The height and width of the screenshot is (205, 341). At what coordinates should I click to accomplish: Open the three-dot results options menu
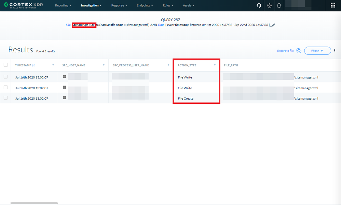335,51
